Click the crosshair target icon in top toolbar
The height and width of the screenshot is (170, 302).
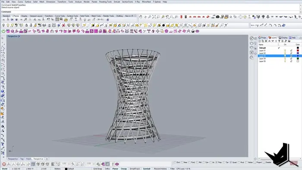(240, 17)
